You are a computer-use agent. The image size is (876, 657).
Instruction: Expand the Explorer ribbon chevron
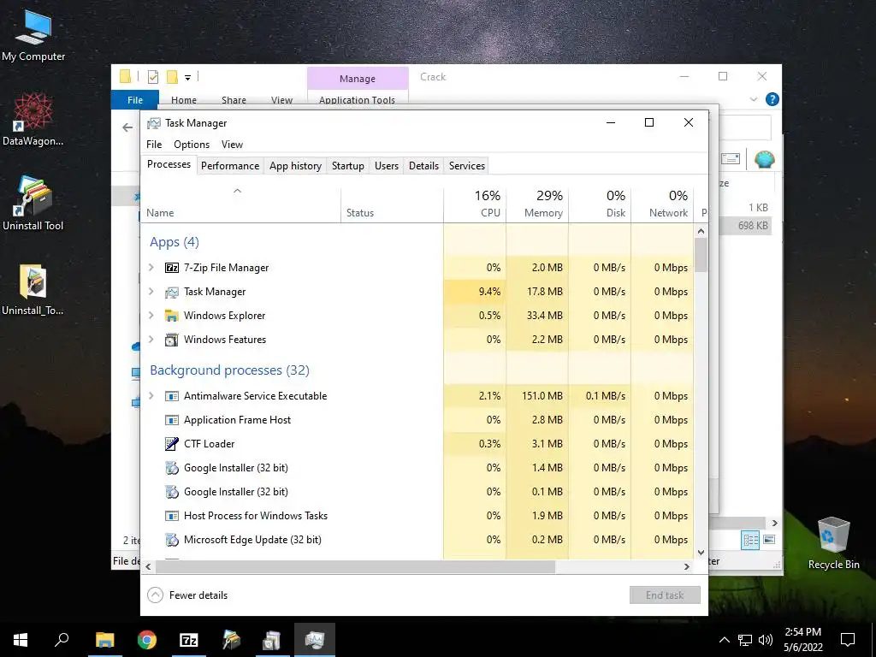[x=753, y=99]
